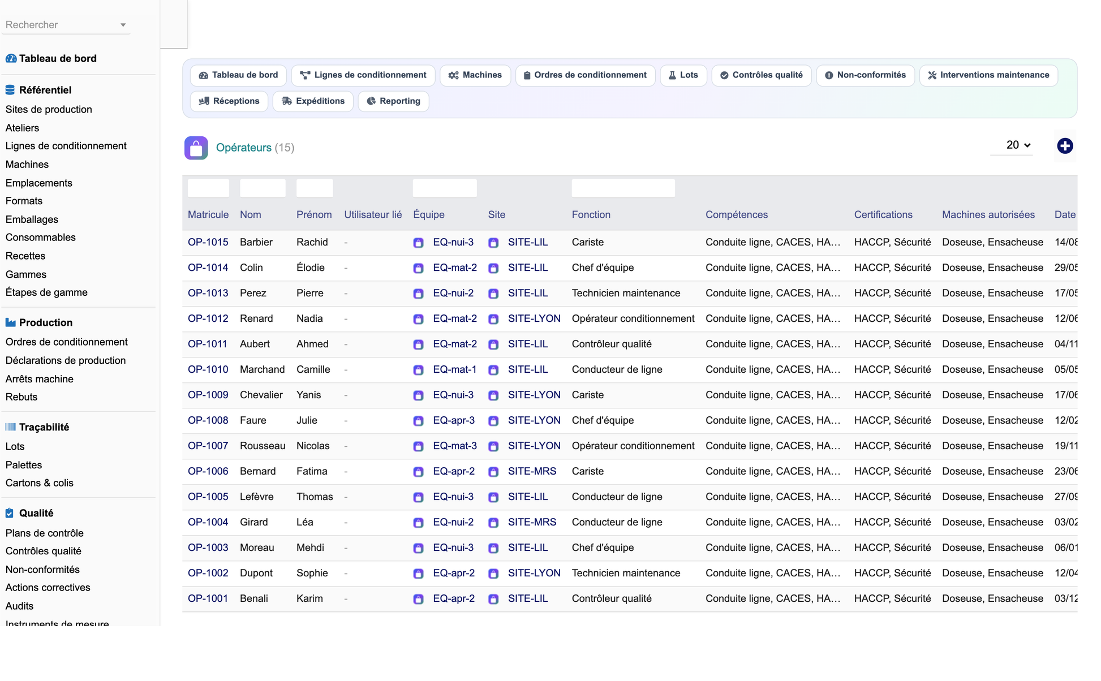Screen dimensions: 1101x681
Task: Click the add operator plus icon
Action: (1064, 146)
